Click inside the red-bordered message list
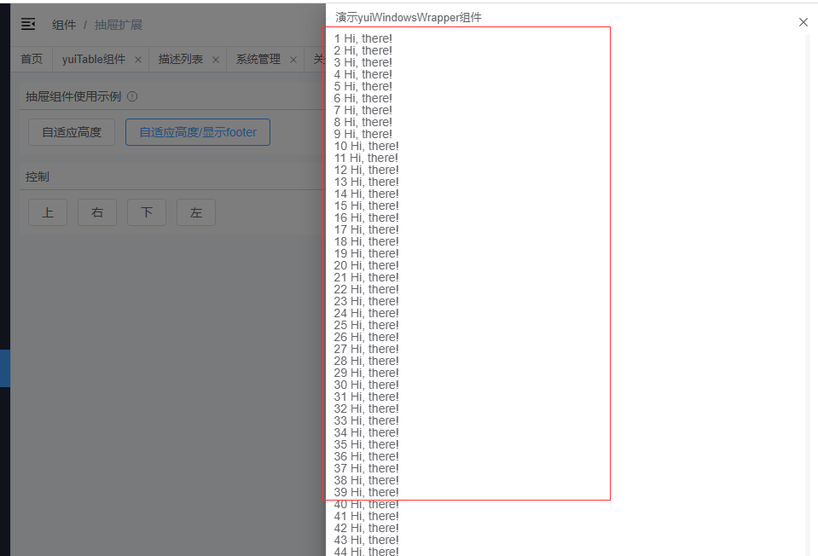Viewport: 818px width, 556px height. coord(466,264)
